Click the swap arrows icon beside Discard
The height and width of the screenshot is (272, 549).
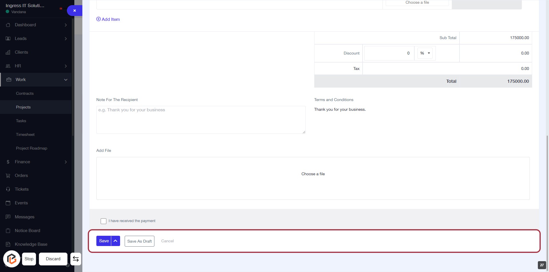(76, 259)
